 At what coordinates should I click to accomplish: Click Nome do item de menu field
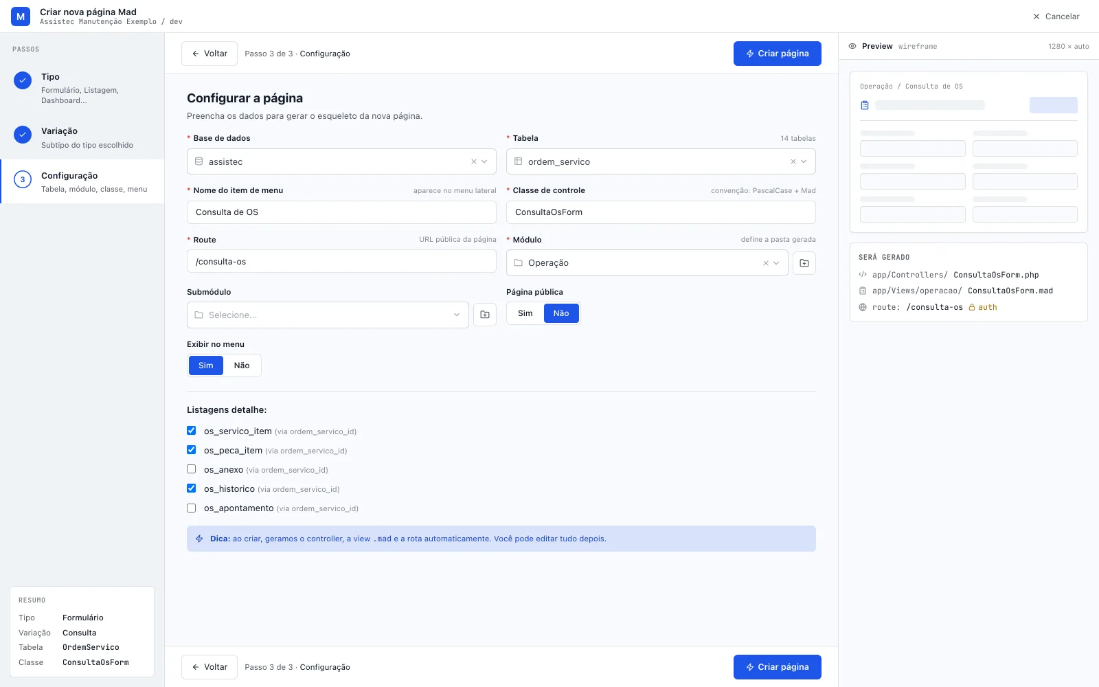point(341,212)
